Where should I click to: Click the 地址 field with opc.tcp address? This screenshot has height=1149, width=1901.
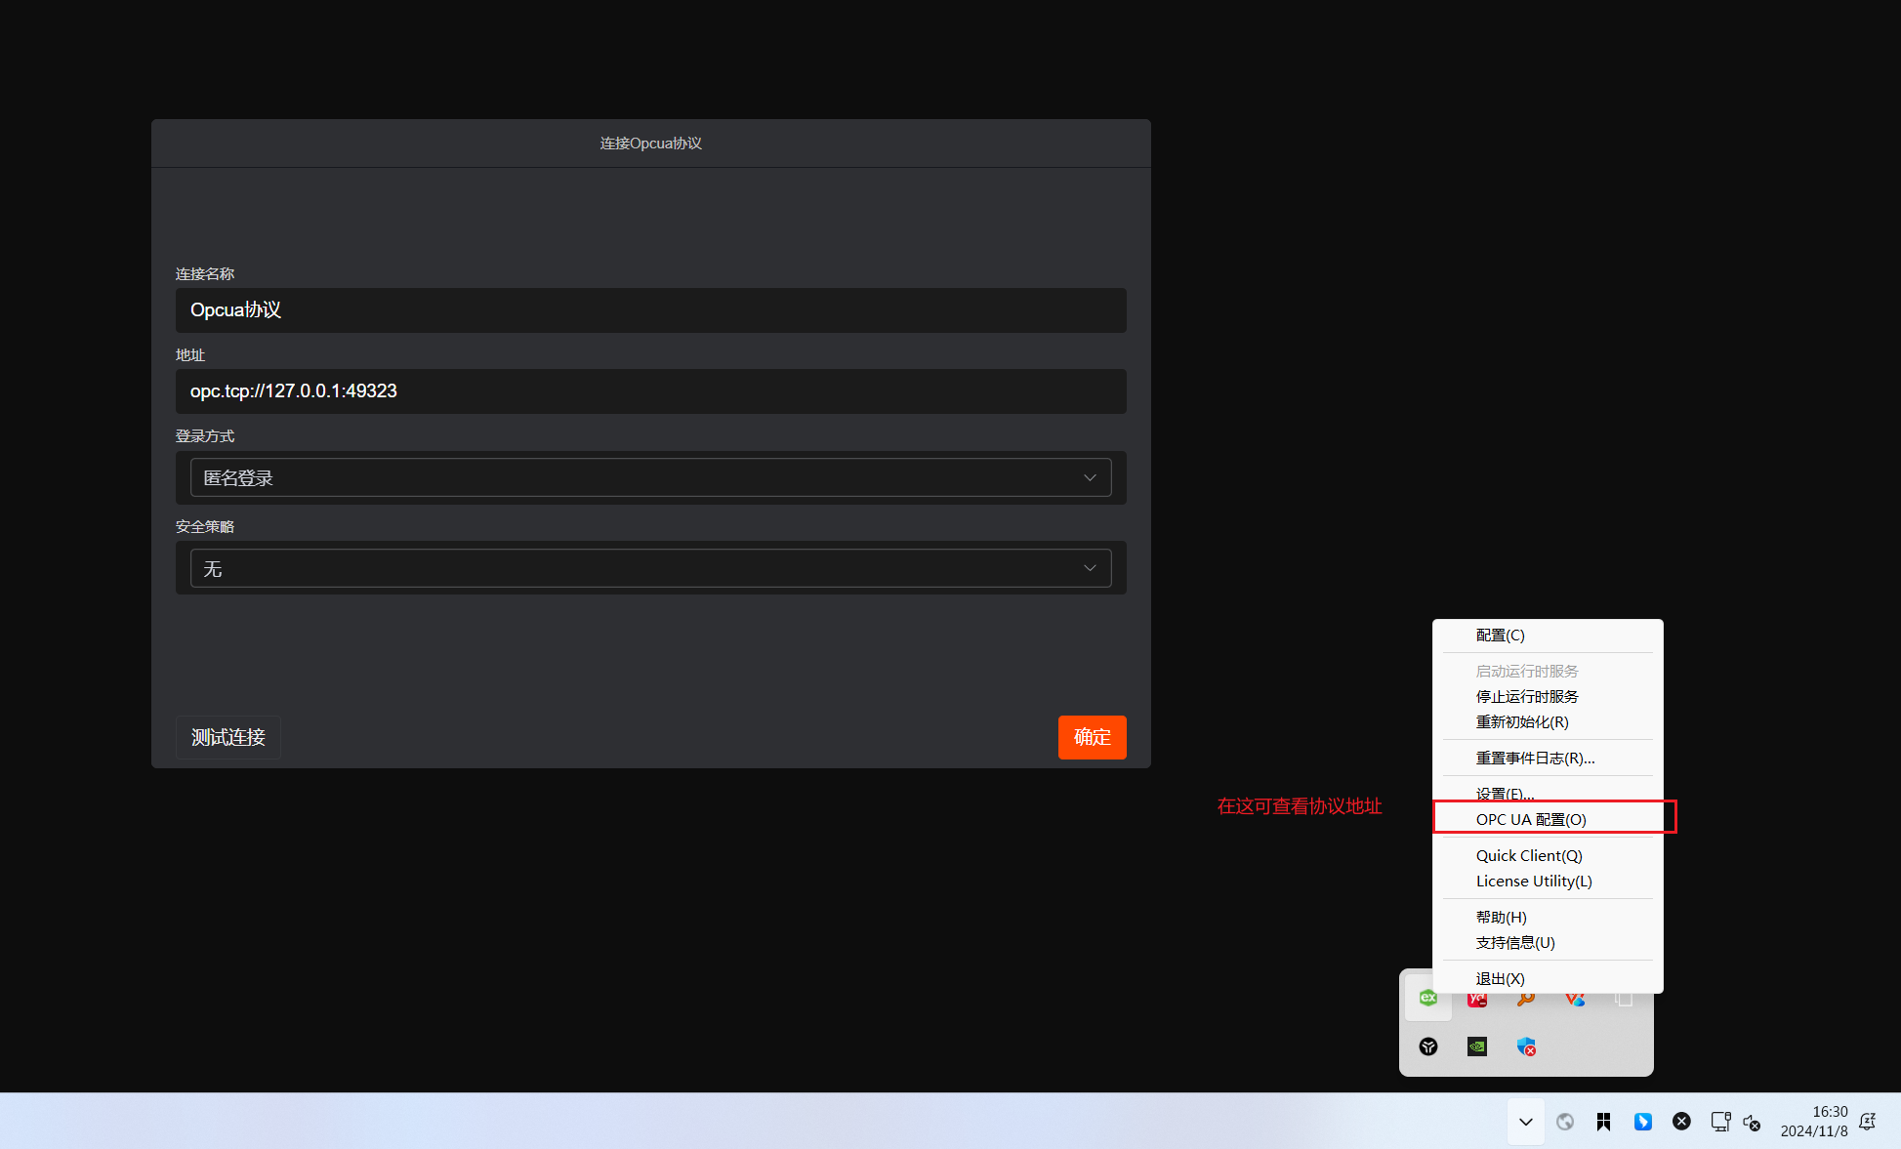coord(650,390)
